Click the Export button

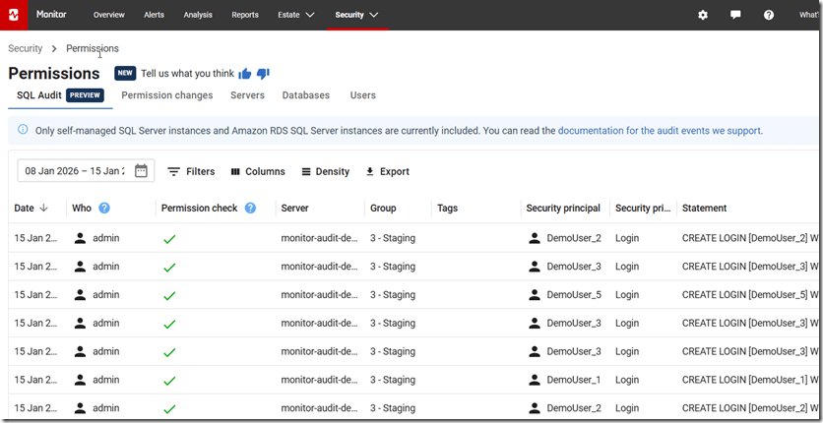387,171
